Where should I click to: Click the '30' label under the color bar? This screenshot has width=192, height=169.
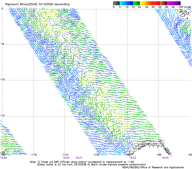(153, 7)
